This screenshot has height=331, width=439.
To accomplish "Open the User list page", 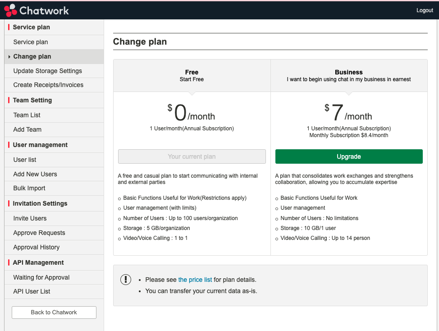I will [x=25, y=160].
